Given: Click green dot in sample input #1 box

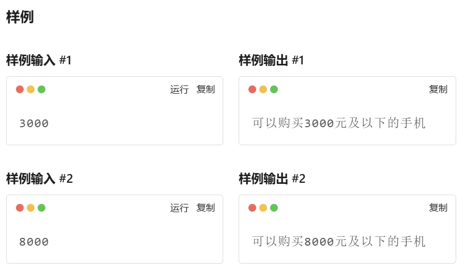Looking at the screenshot, I should [x=41, y=89].
